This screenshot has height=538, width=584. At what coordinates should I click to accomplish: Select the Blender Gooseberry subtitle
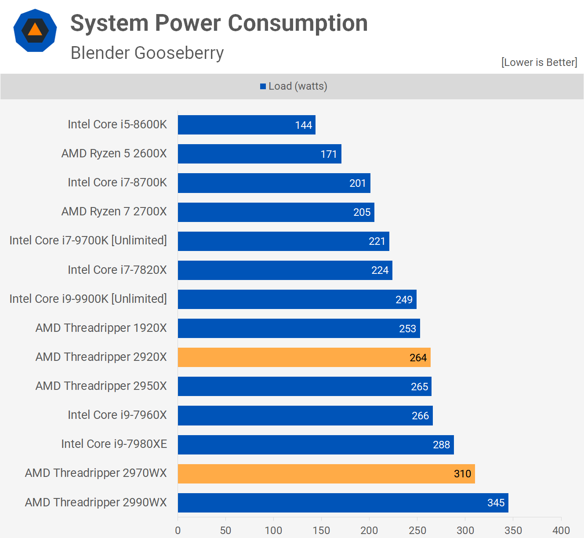[x=147, y=53]
